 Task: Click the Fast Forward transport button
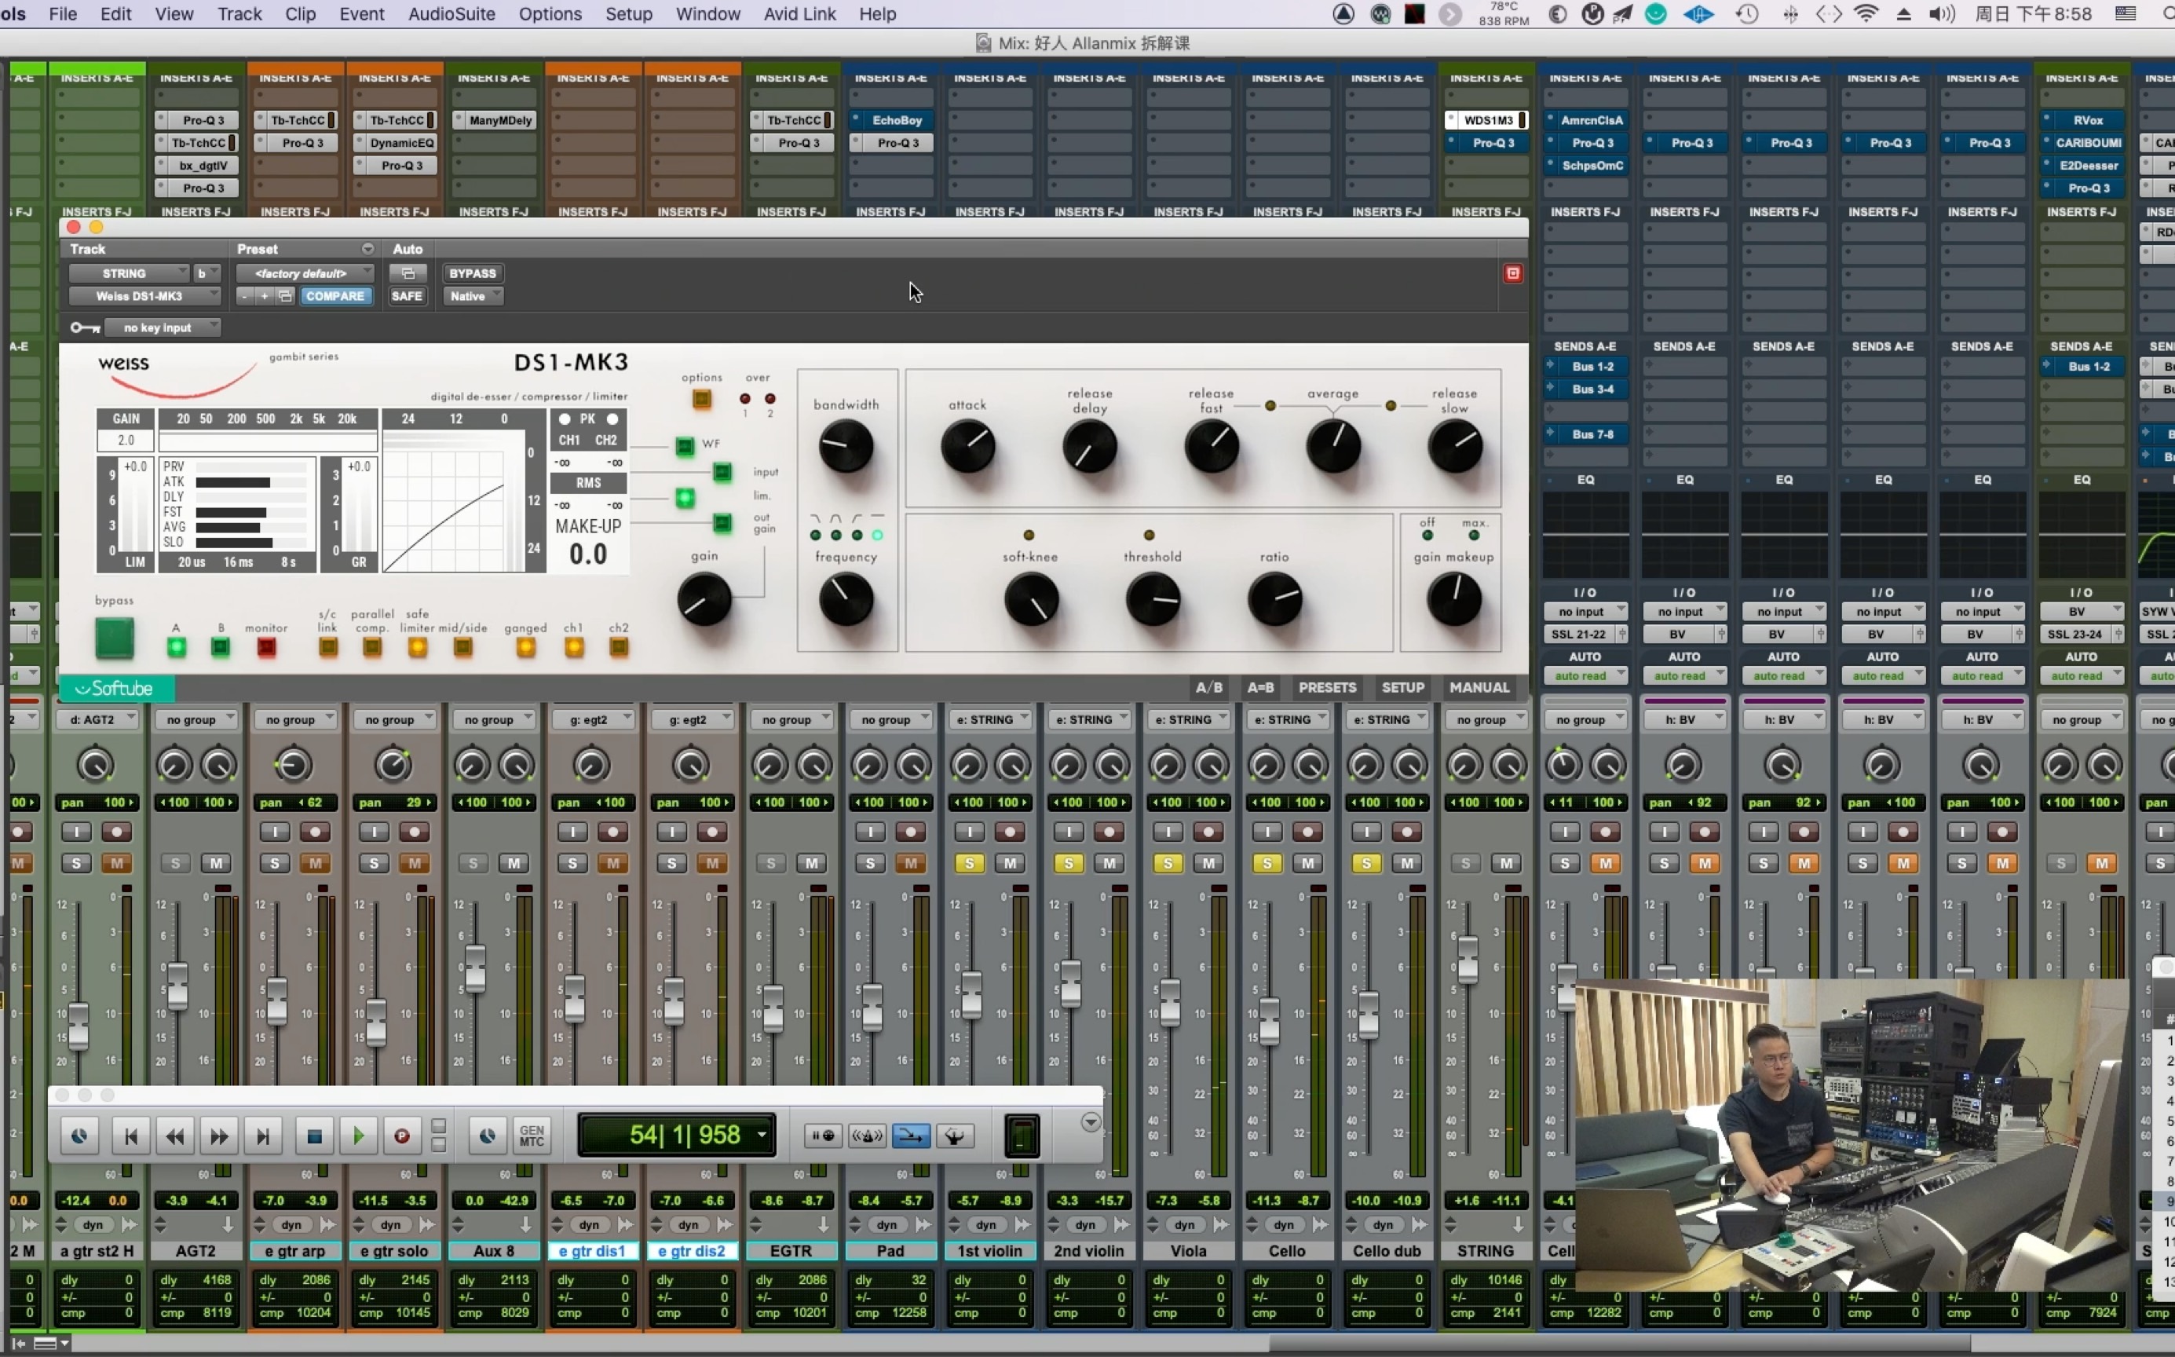[219, 1136]
